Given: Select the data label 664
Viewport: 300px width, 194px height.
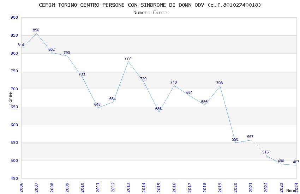Looking at the screenshot, I should pyautogui.click(x=113, y=99).
